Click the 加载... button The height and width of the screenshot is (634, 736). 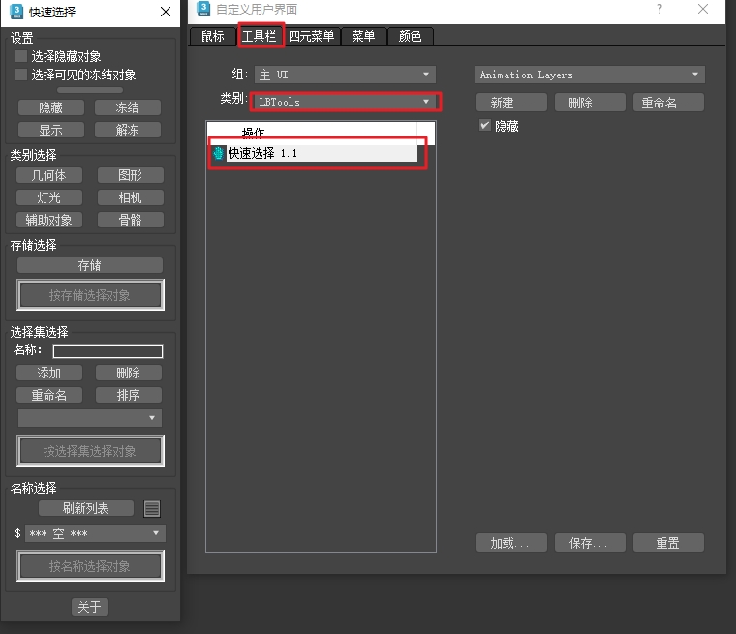tap(511, 543)
